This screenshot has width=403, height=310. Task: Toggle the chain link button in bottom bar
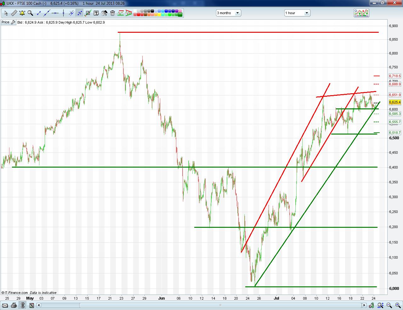pos(22,305)
